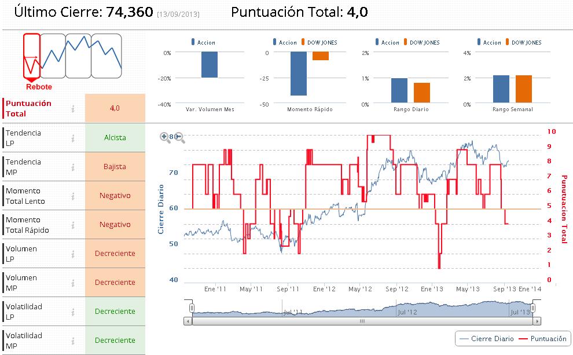The height and width of the screenshot is (355, 573).
Task: Click the navigator scrollbar left arrow
Action: pyautogui.click(x=188, y=321)
